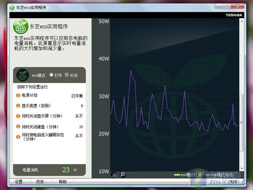
Task: Click the 40W axis label
Action: [x=104, y=59]
